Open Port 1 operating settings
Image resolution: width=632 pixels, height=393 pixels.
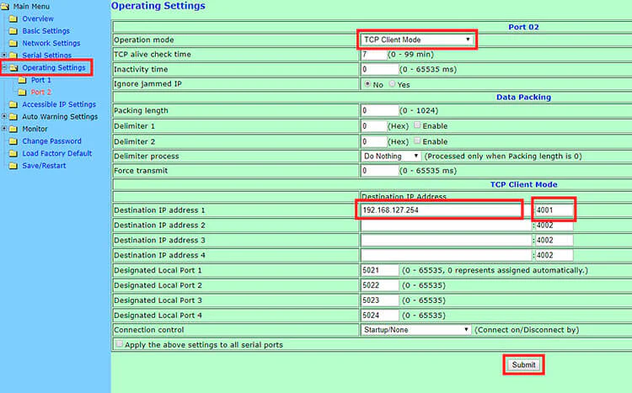pos(41,80)
